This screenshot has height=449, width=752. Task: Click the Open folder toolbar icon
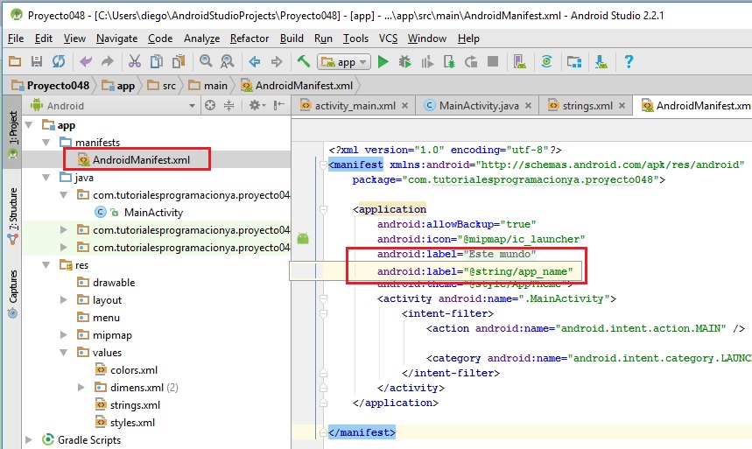[x=15, y=61]
